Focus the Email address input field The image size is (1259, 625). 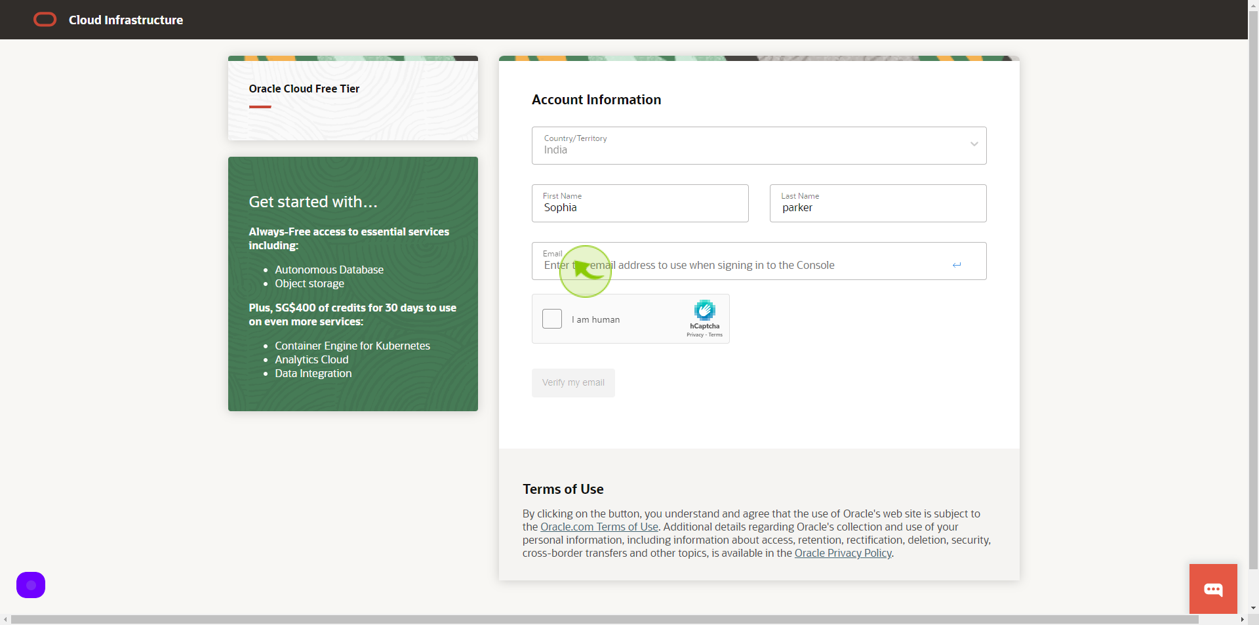(x=759, y=261)
